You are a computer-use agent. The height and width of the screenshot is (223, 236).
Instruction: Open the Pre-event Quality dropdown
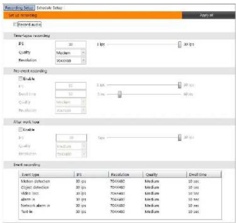click(x=71, y=102)
